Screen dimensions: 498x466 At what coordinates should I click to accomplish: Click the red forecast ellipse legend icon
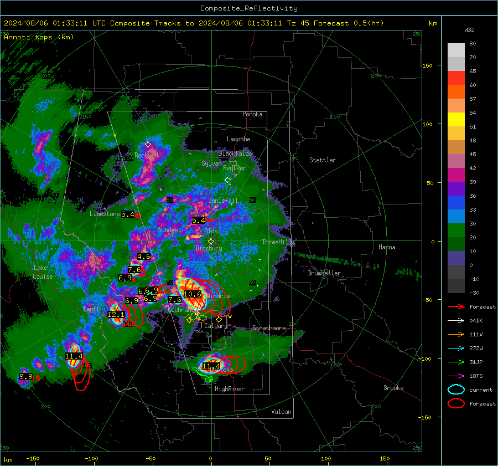pos(456,403)
